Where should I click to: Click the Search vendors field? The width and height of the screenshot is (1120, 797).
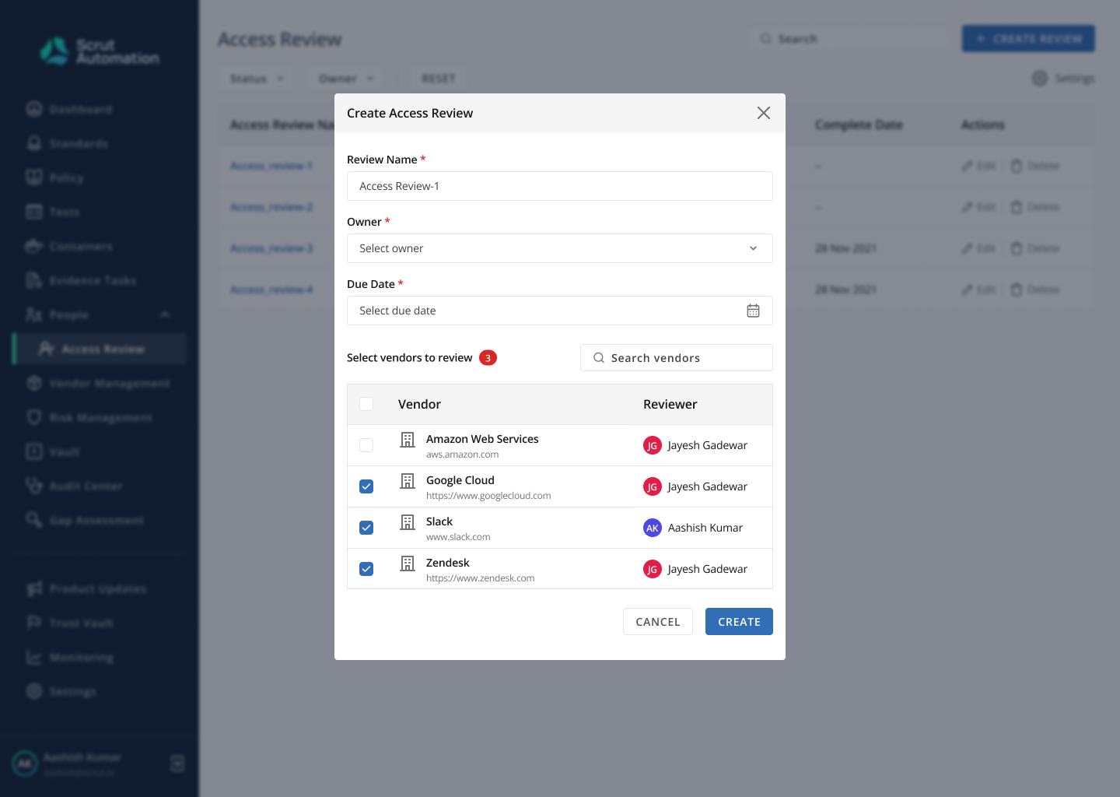point(677,358)
